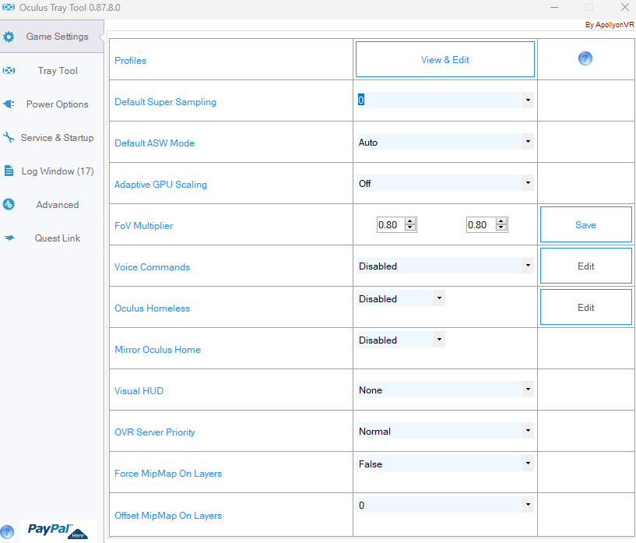
Task: Click the OVR Server Priority label
Action: pos(155,432)
